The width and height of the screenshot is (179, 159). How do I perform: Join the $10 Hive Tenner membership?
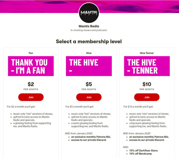147,97
